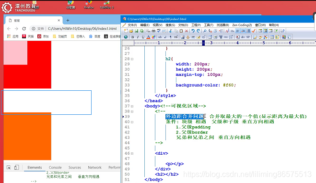View in browser with globe icon
Screen dimensions: 316x183
pyautogui.click(x=126, y=37)
